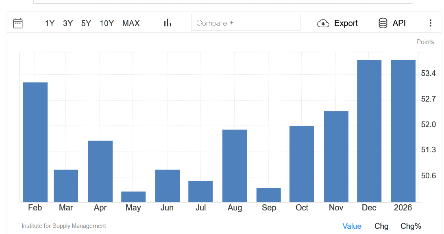The width and height of the screenshot is (444, 234).
Task: Click the Export cloud download icon
Action: [x=323, y=23]
